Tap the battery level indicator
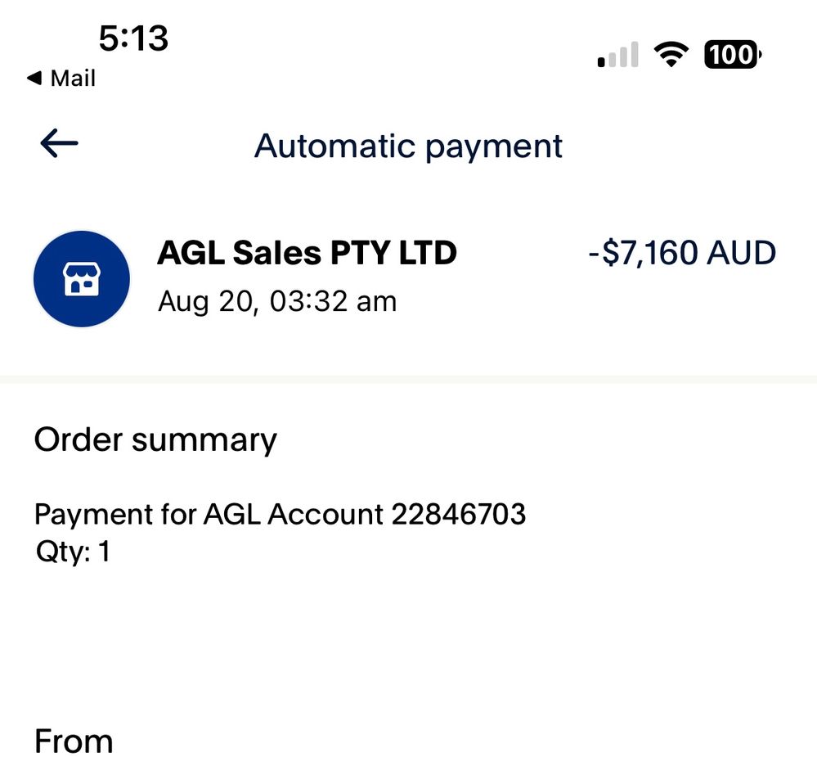817x757 pixels. (732, 56)
